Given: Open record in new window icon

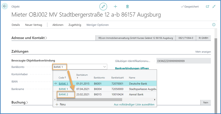Looking at the screenshot, I should pos(207,6).
